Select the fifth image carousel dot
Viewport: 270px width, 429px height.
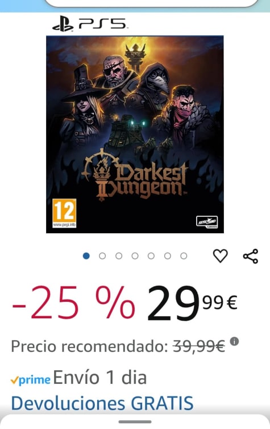tap(151, 256)
